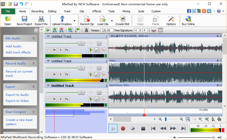Mute track 1 with M button
227x140 pixels.
[54, 50]
